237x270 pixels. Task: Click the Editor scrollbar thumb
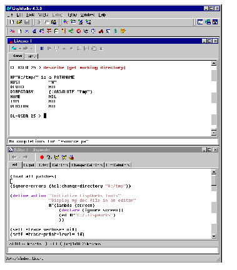click(214, 180)
